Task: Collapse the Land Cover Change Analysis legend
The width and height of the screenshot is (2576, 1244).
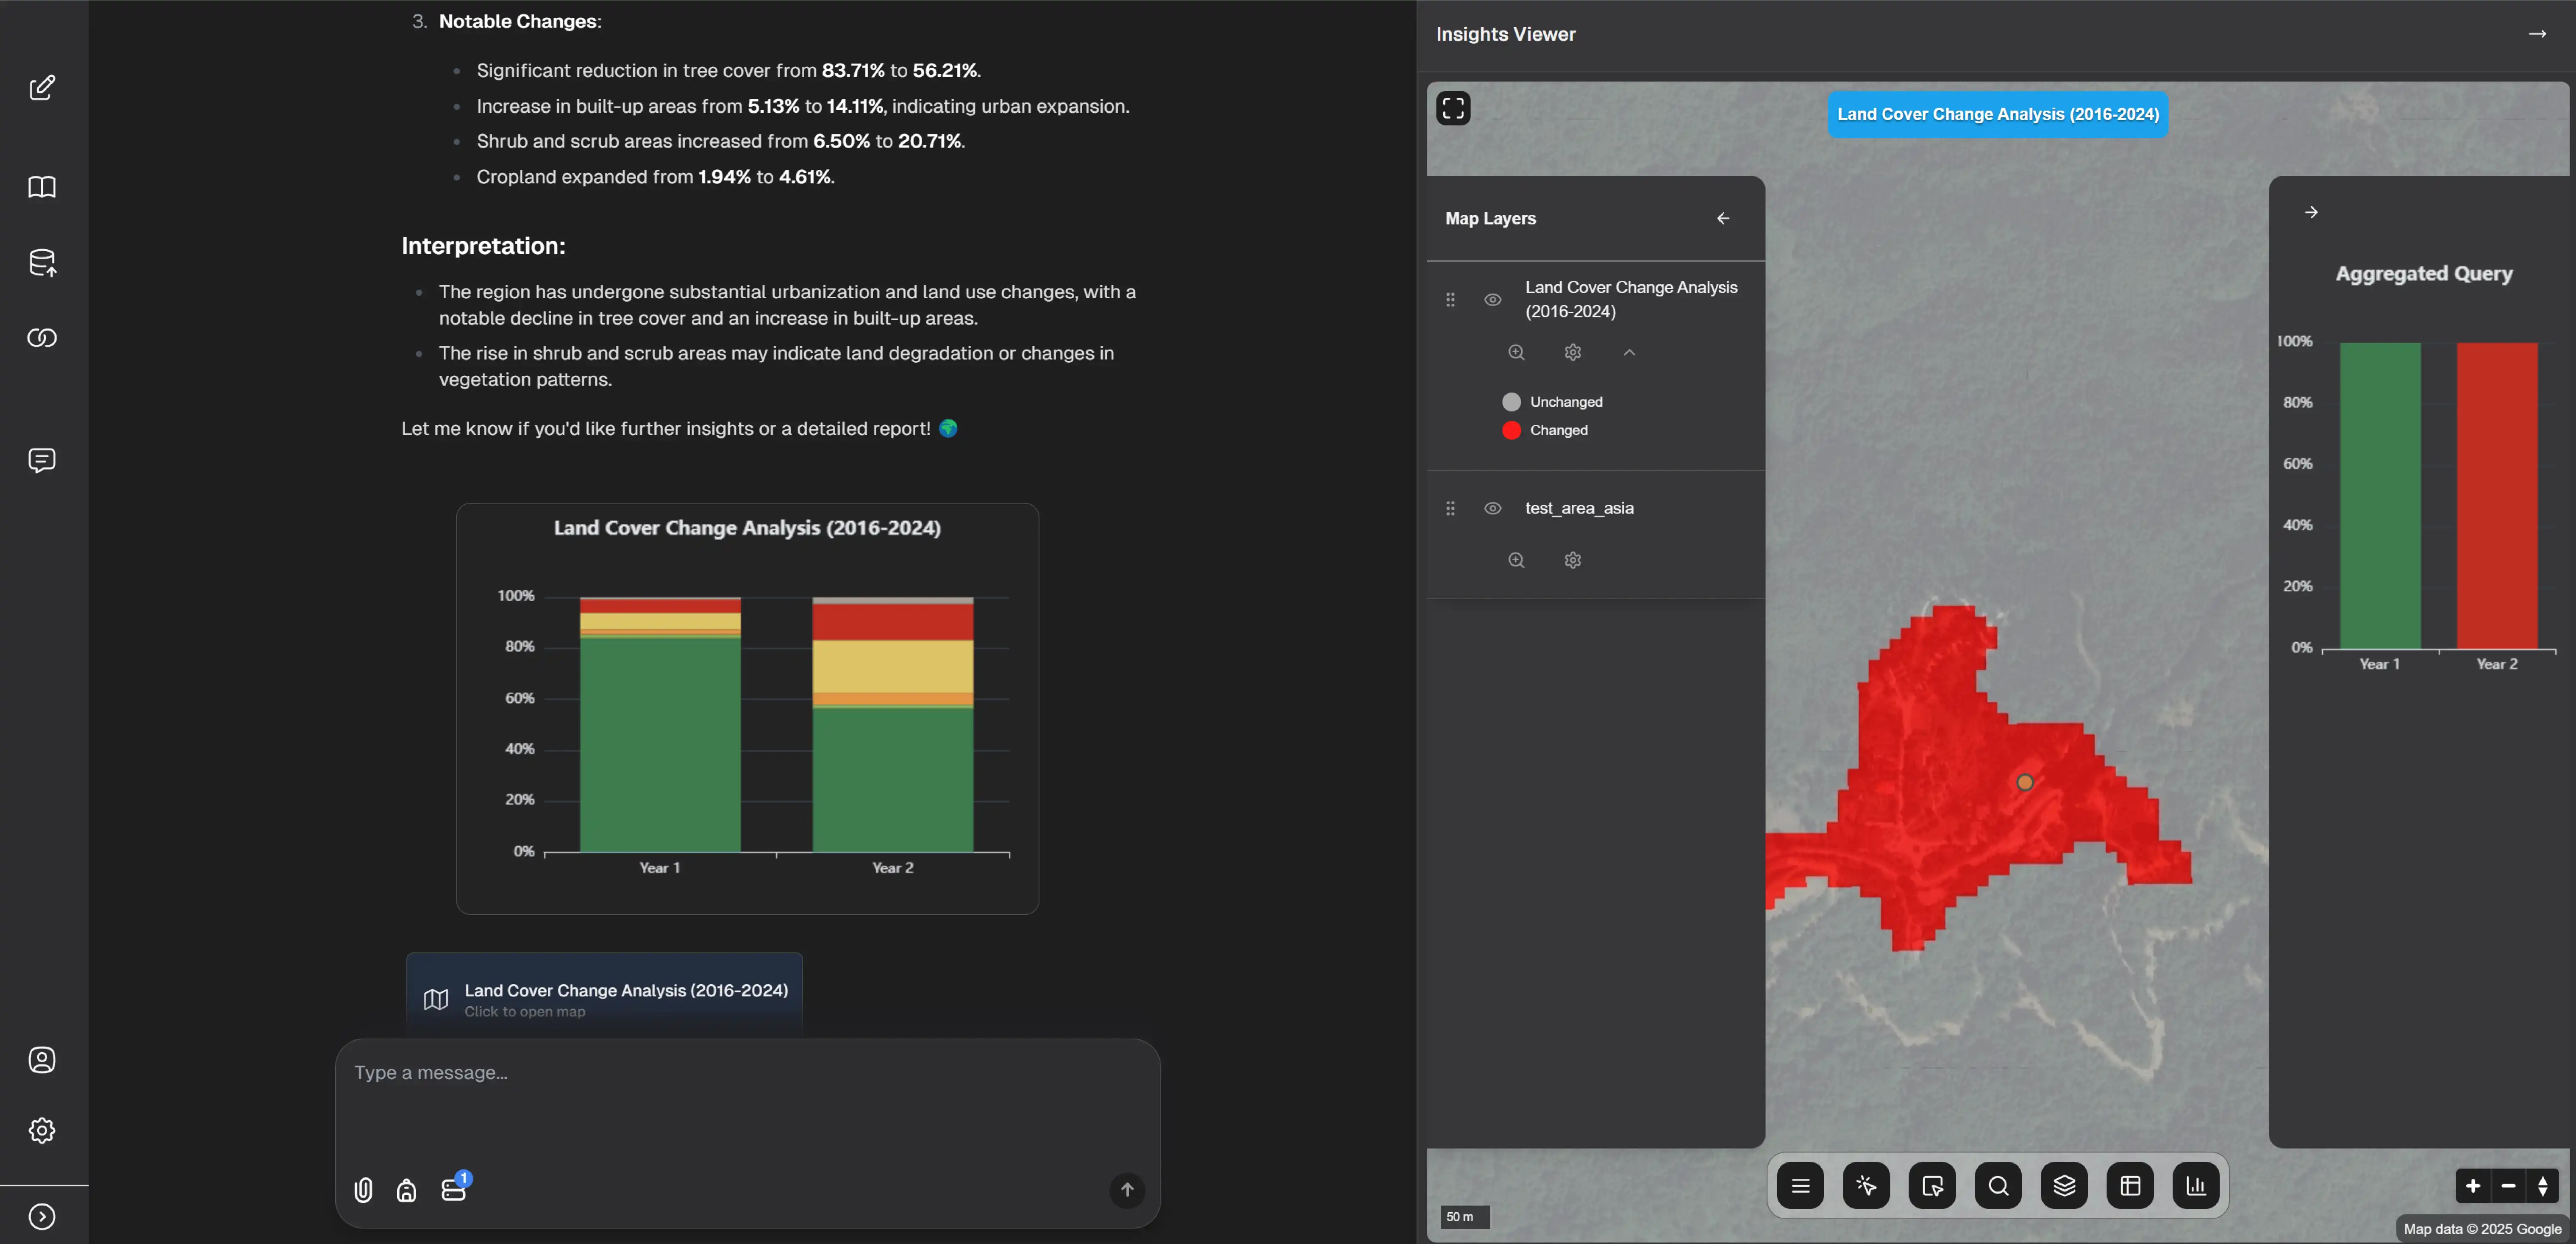Action: point(1629,352)
